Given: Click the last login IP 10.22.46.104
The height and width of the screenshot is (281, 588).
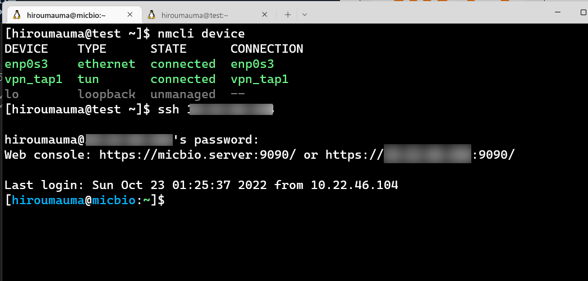Looking at the screenshot, I should (x=355, y=185).
